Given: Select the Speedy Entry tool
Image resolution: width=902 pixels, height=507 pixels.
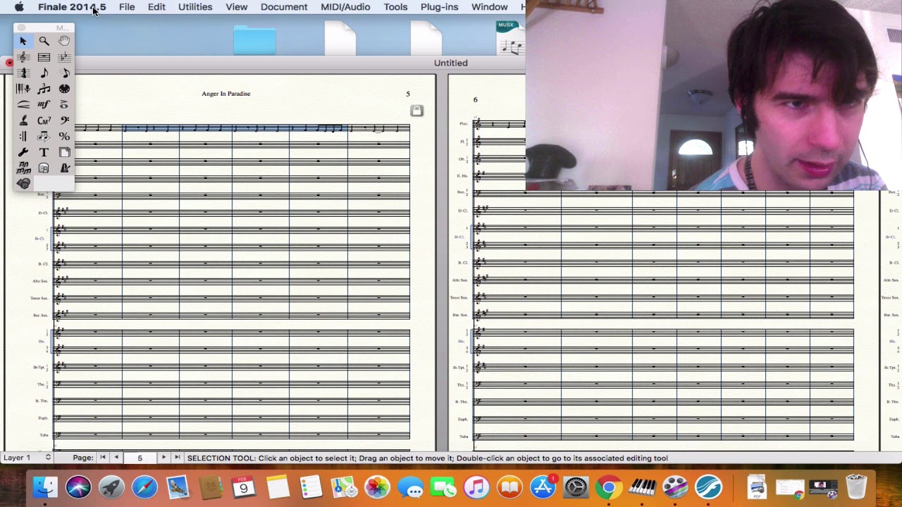Looking at the screenshot, I should point(64,73).
